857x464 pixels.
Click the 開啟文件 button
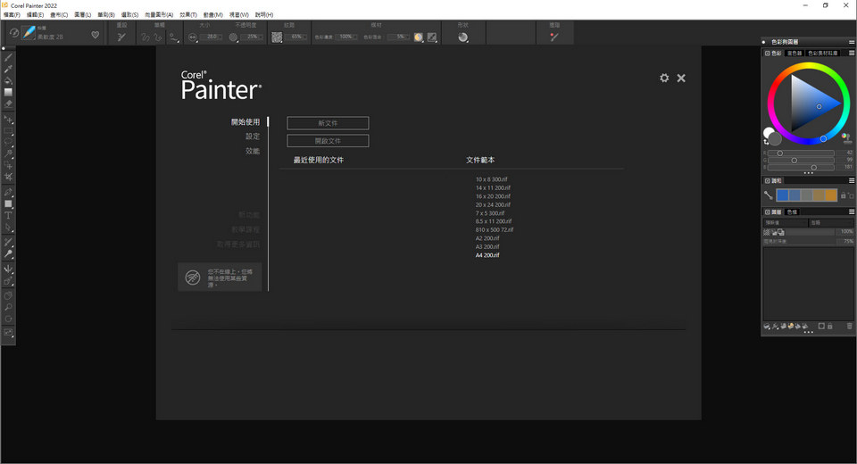click(328, 141)
